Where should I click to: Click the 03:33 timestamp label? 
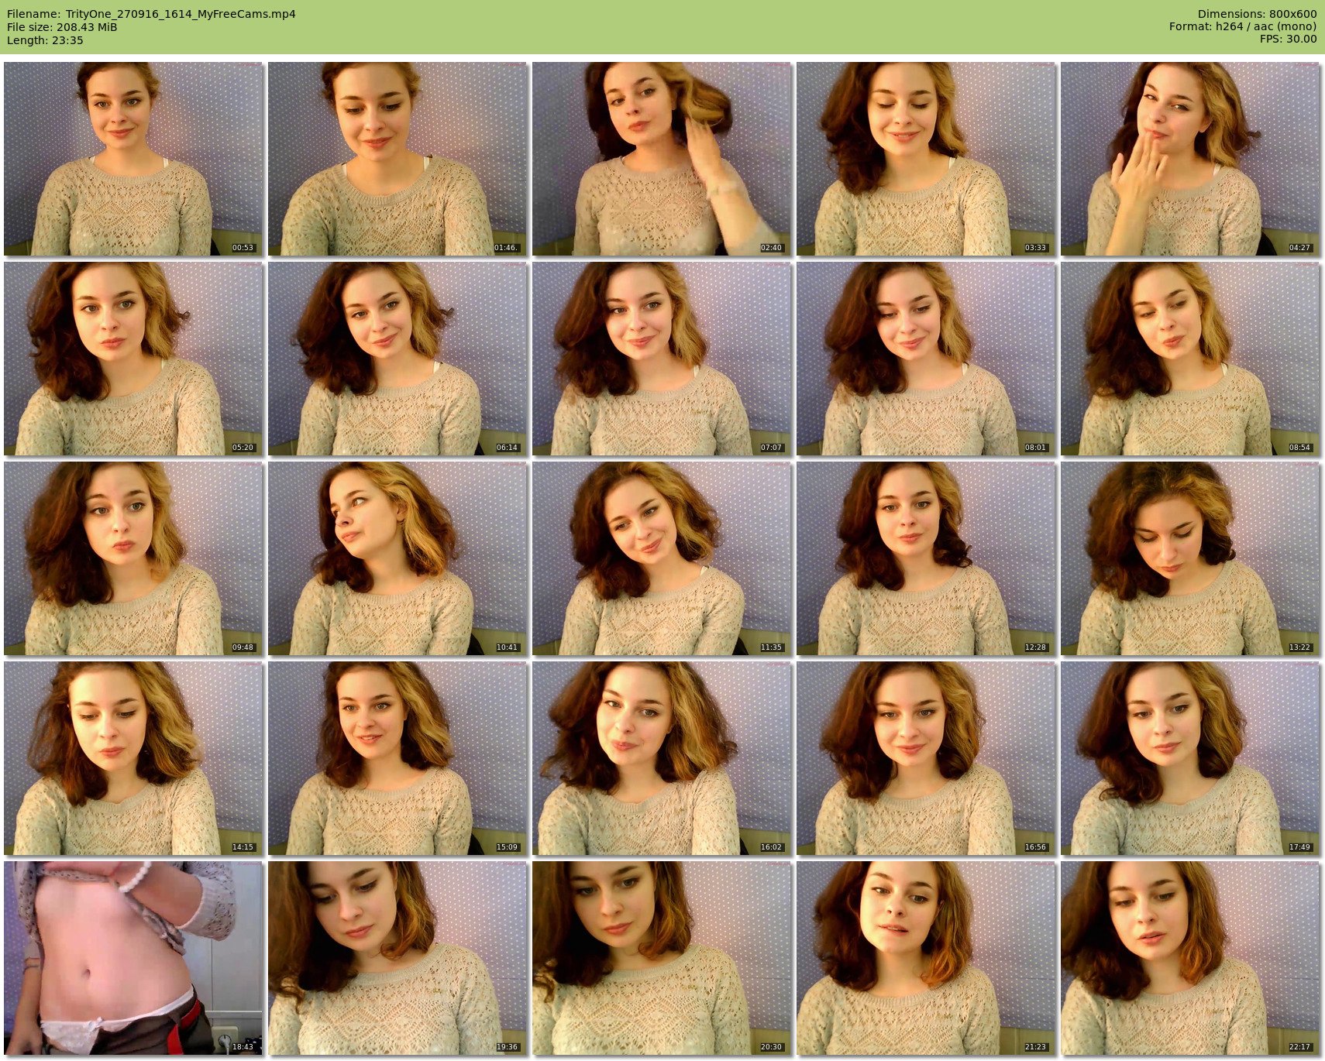coord(1035,248)
